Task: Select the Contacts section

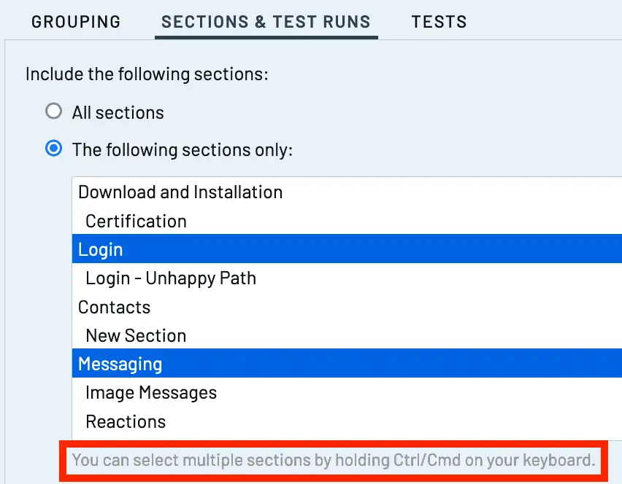Action: point(347,307)
